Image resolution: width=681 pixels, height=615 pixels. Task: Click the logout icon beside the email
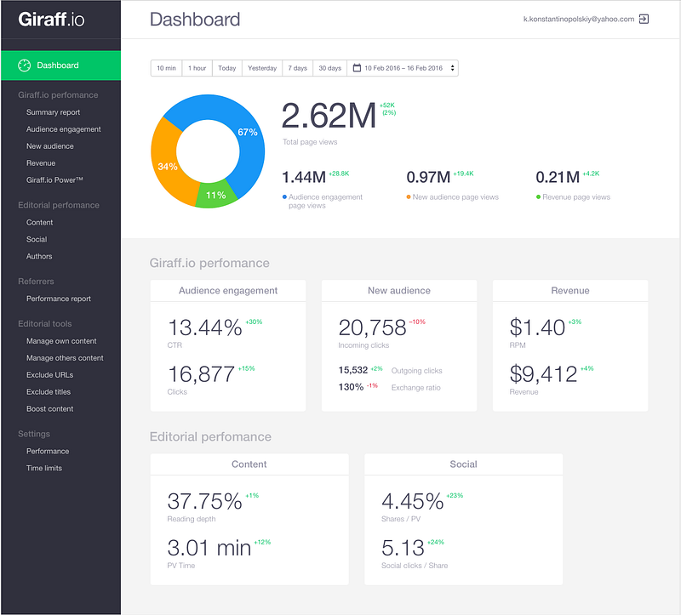click(644, 19)
